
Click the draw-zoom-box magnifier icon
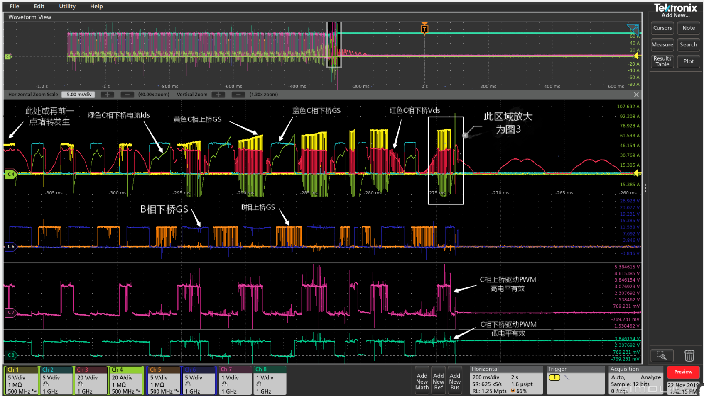tap(662, 356)
